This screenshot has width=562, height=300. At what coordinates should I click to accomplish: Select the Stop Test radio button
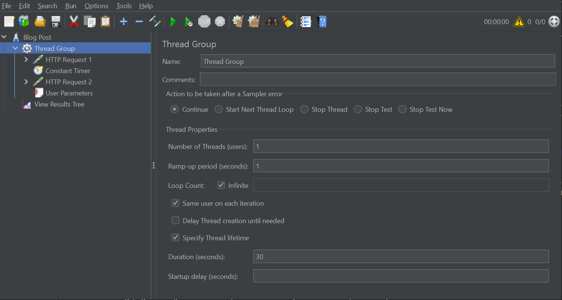(x=358, y=110)
